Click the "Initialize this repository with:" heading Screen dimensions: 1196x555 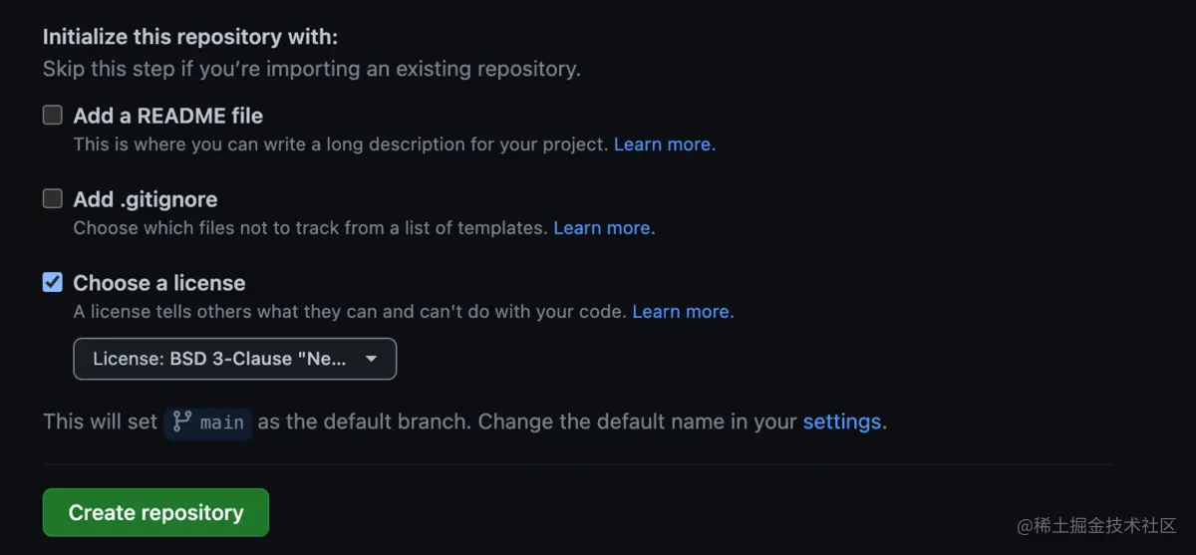tap(190, 37)
